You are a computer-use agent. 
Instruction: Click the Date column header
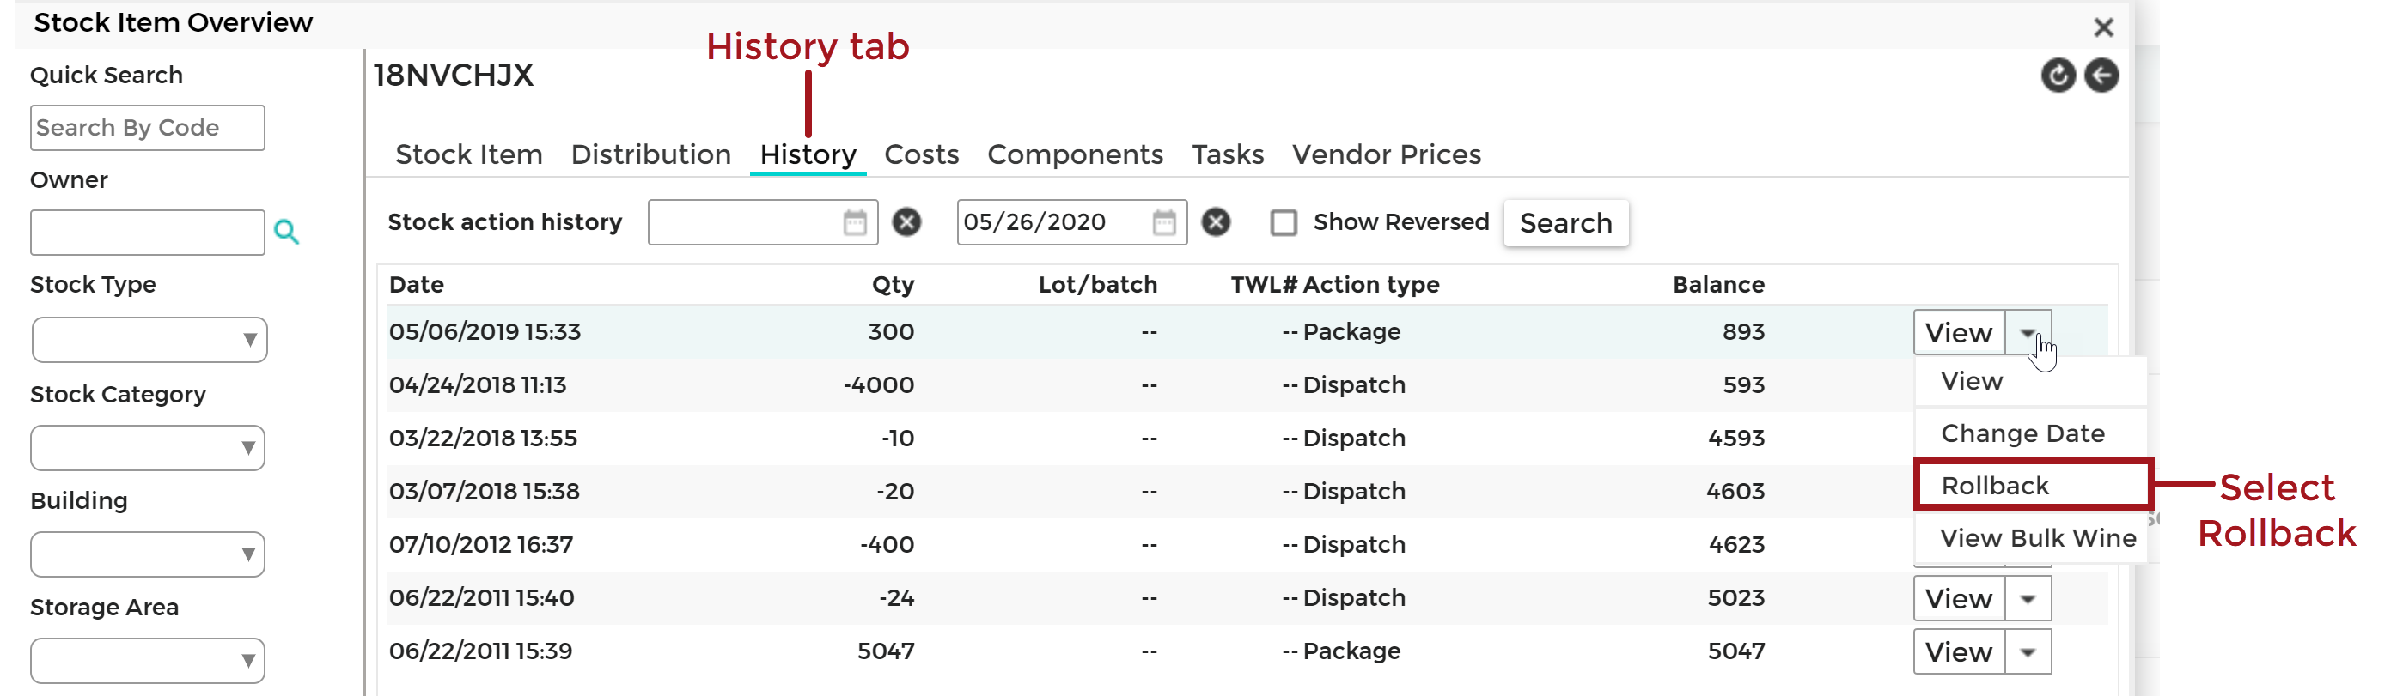pos(416,284)
